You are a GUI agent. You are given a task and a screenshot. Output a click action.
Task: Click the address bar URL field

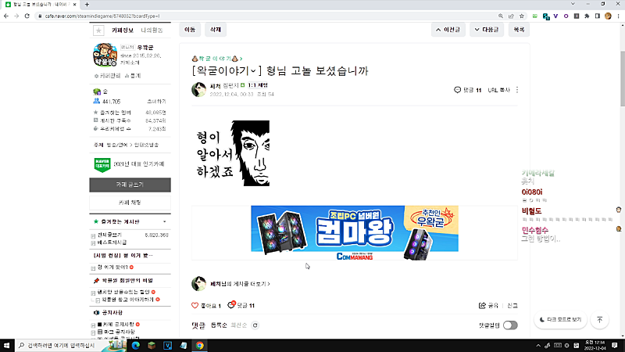pyautogui.click(x=263, y=16)
